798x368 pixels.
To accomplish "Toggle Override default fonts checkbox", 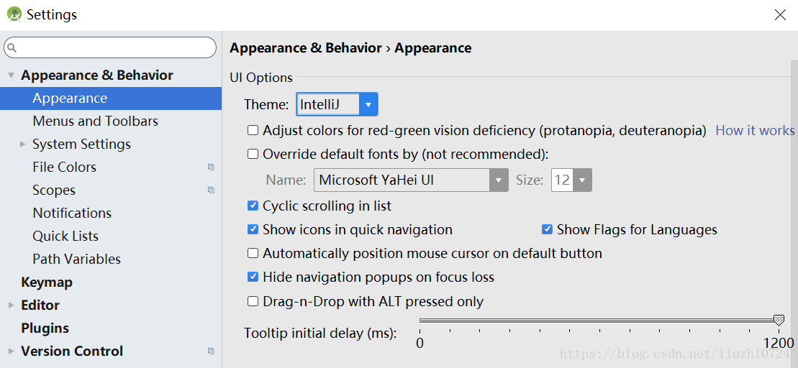I will click(x=253, y=154).
